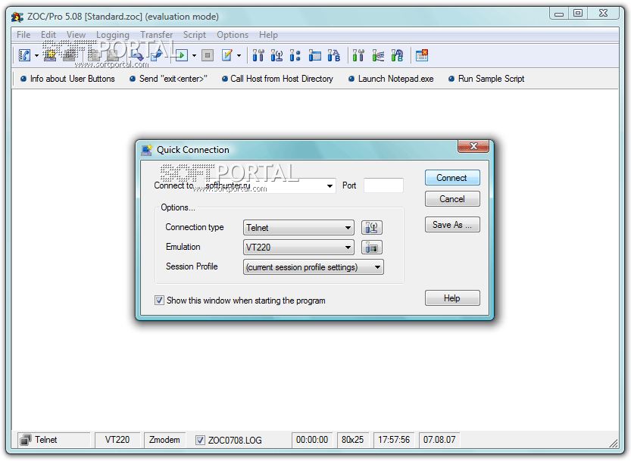The height and width of the screenshot is (461, 631).
Task: Open emulation configuration icon beside VT220
Action: [371, 248]
